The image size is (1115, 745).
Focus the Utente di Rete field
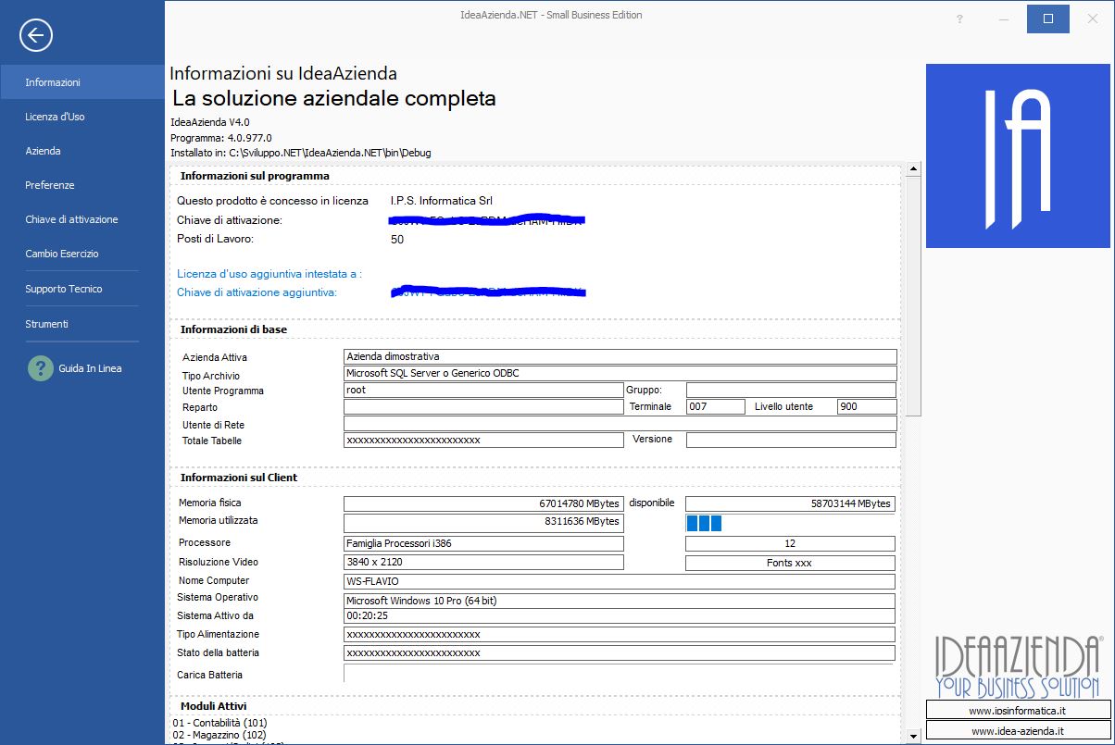620,424
